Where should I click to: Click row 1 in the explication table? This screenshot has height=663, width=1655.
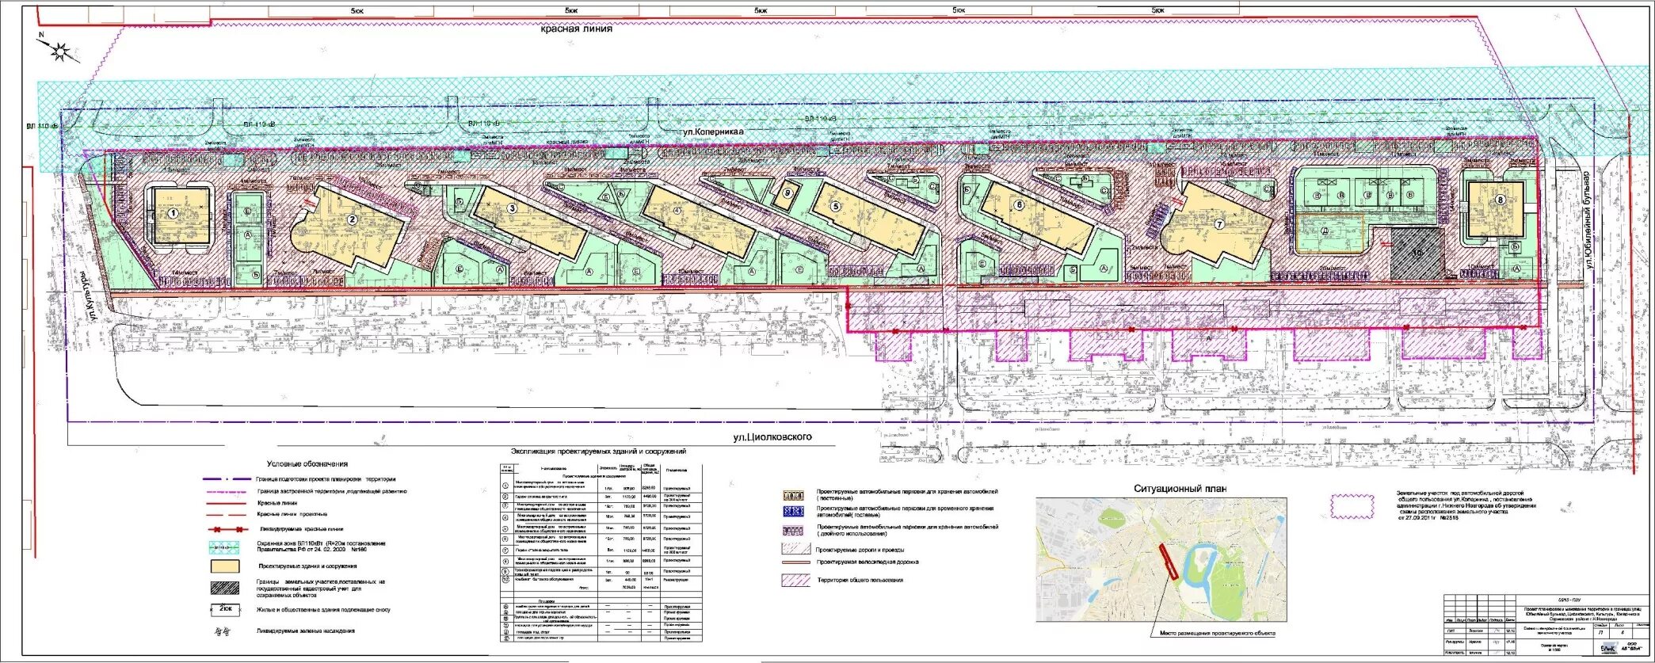click(x=601, y=485)
